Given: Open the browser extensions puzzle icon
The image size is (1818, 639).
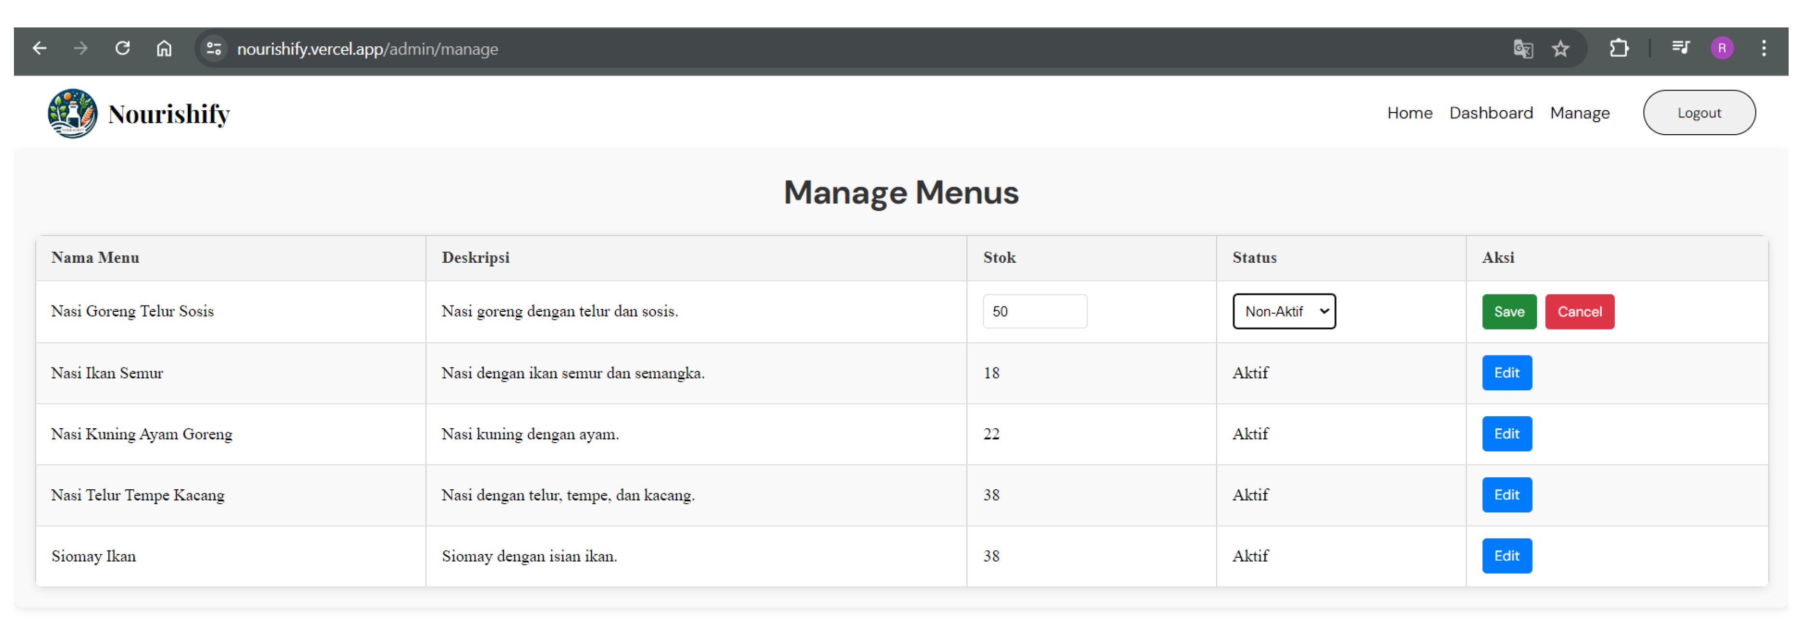Looking at the screenshot, I should coord(1618,49).
